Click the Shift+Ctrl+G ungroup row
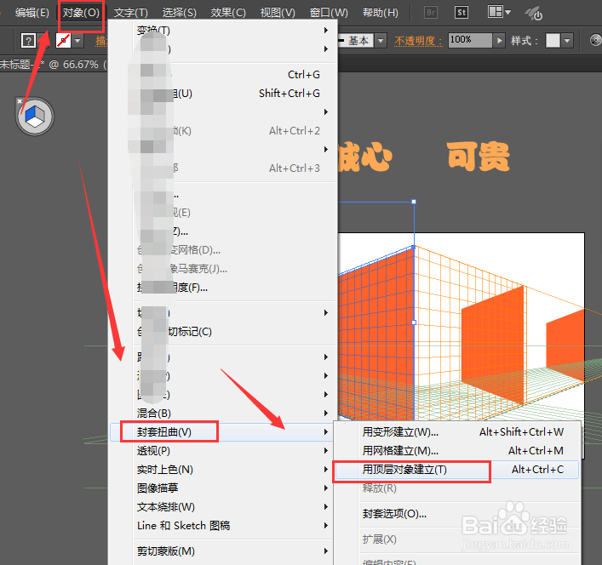The image size is (602, 565). [223, 94]
